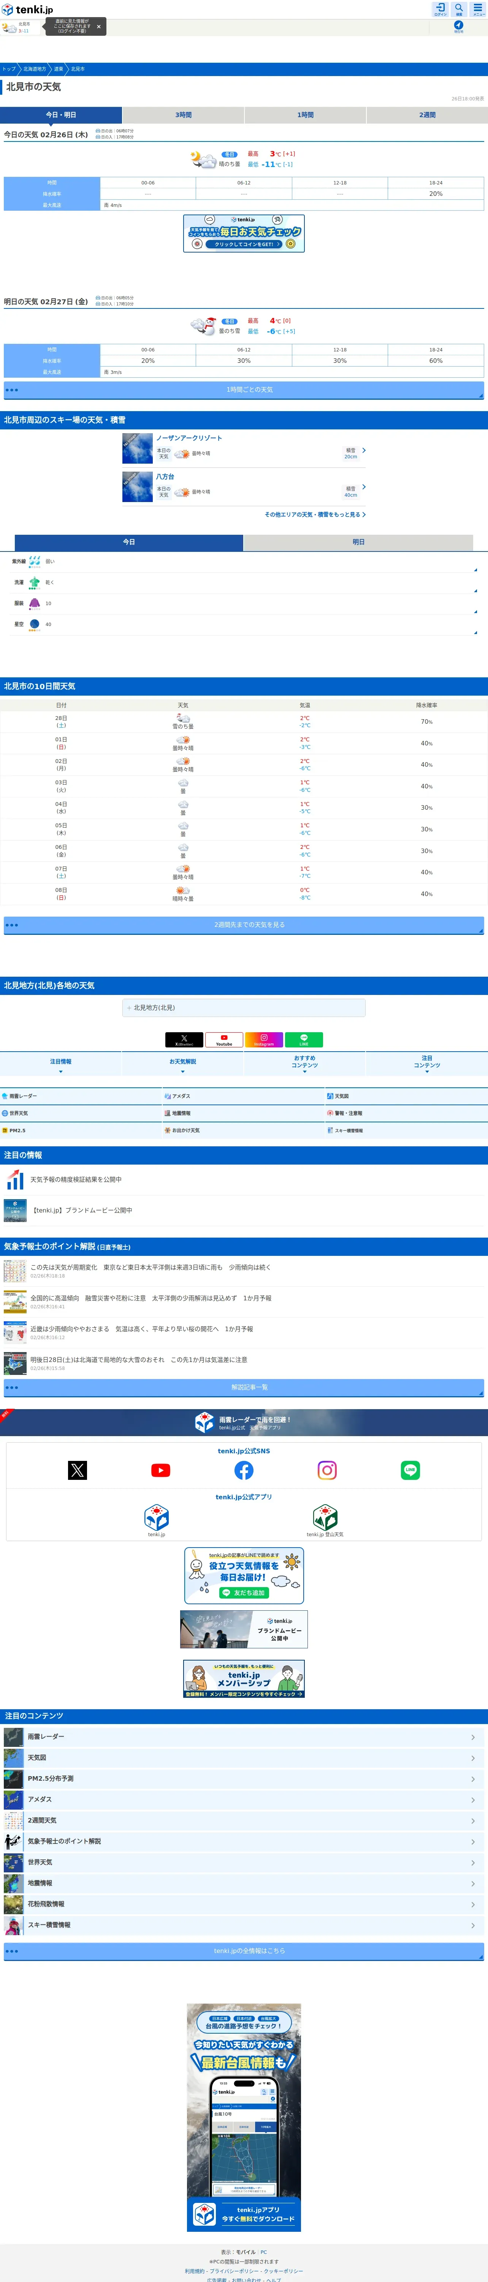Click the 服装 clothing index icon
Screen dimensions: 488x2282
tap(35, 603)
